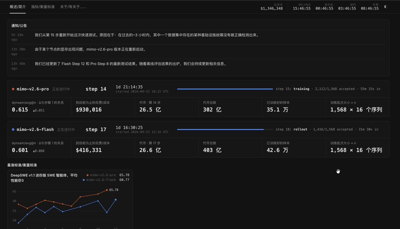Open the 关于/有关于…… tab

click(x=73, y=7)
